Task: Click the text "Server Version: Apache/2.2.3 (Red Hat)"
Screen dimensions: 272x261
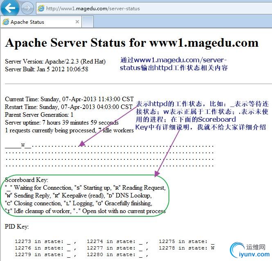Action: point(55,61)
